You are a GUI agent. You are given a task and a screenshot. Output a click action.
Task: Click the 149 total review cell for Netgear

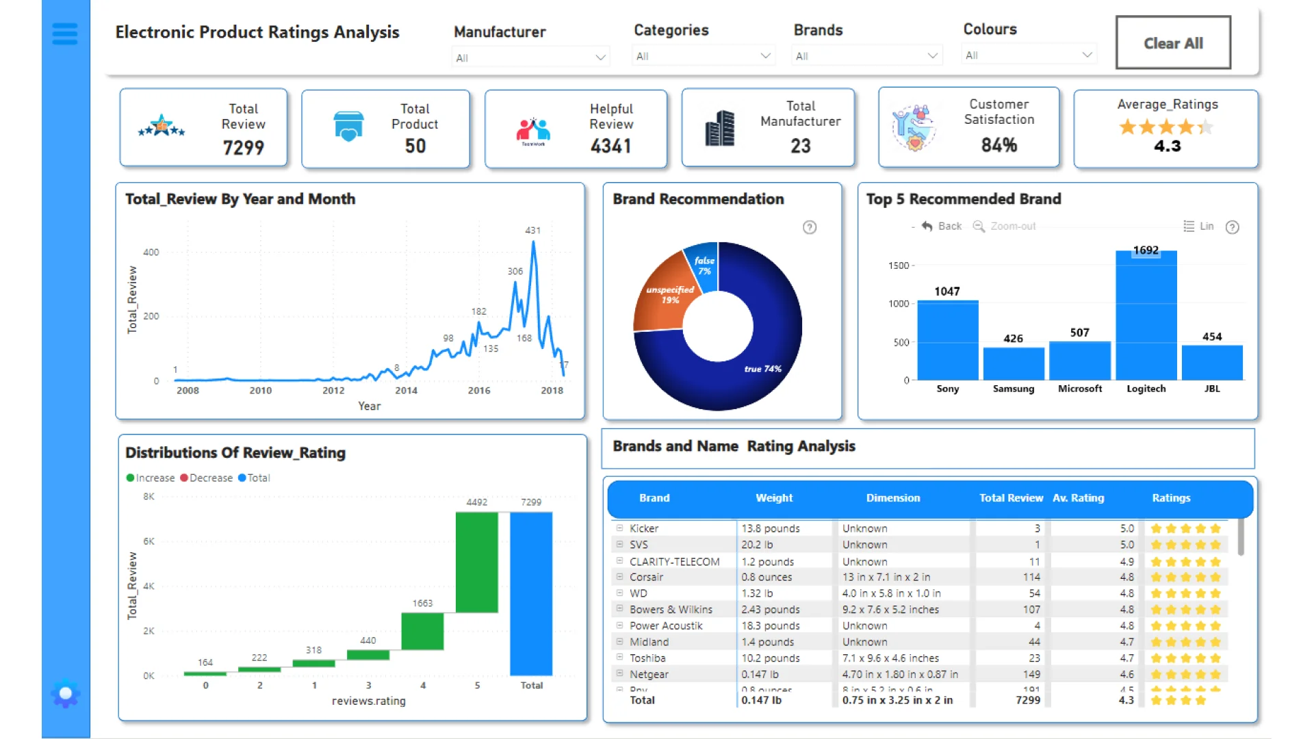[1031, 674]
